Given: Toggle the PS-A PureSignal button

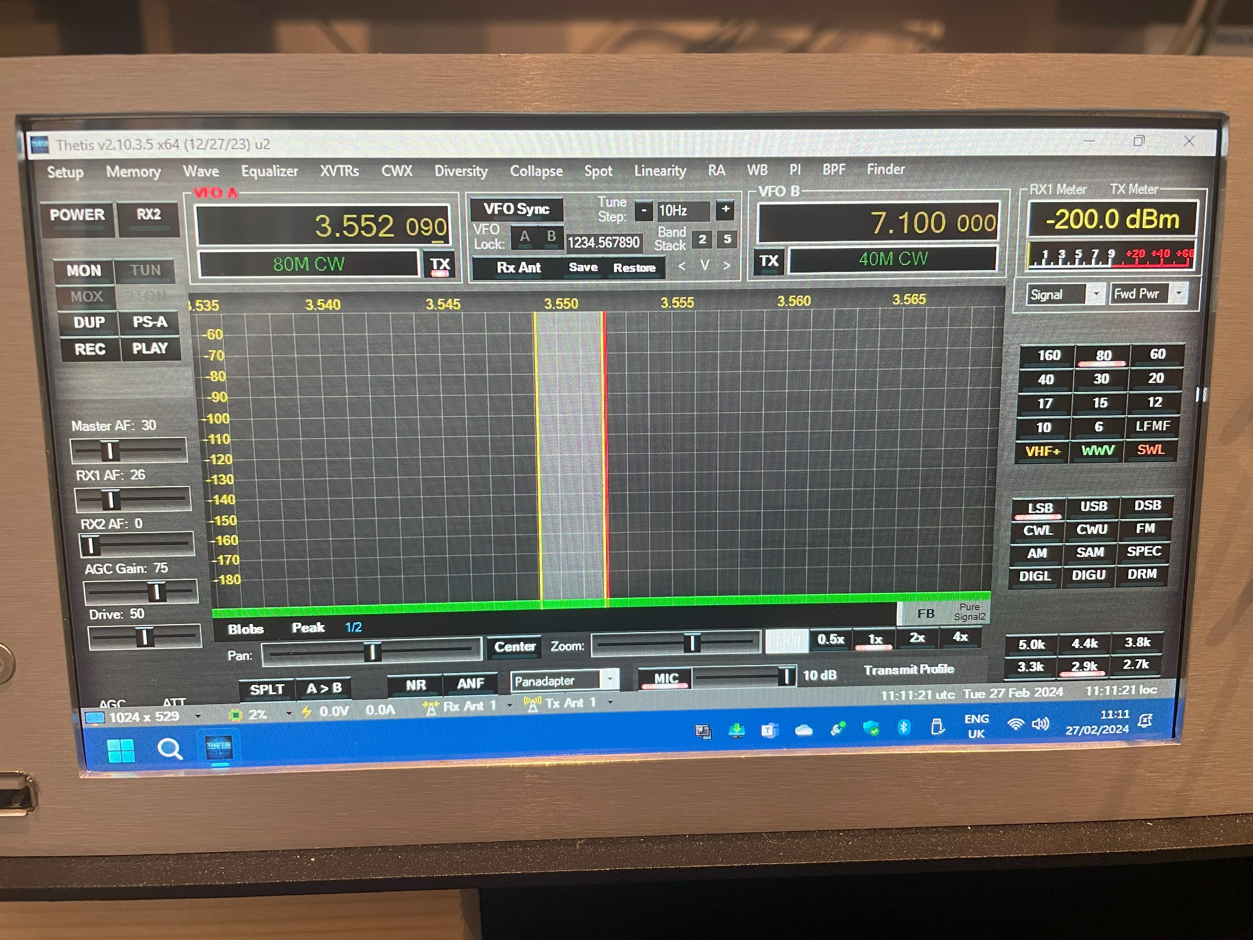Looking at the screenshot, I should [x=150, y=322].
